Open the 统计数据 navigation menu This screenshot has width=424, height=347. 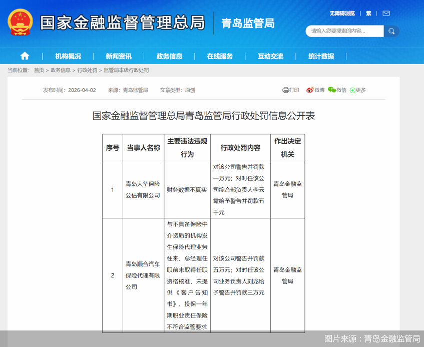(321, 56)
